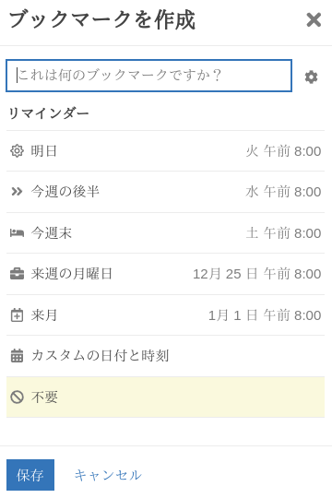Screen dimensions: 332x498
Task: Close the ブックマークを作成 dialog
Action: [x=314, y=19]
